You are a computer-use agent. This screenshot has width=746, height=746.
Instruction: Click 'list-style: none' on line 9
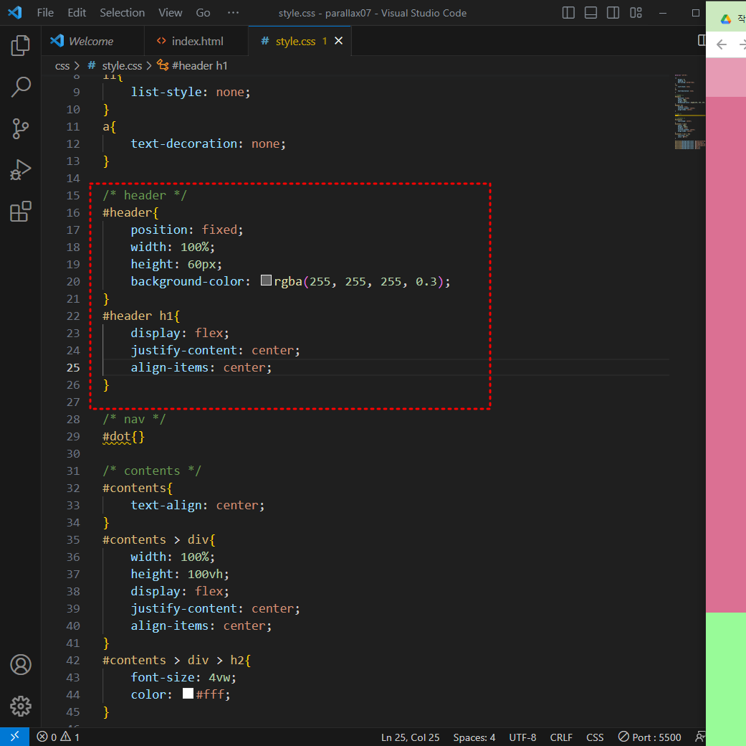[x=188, y=92]
